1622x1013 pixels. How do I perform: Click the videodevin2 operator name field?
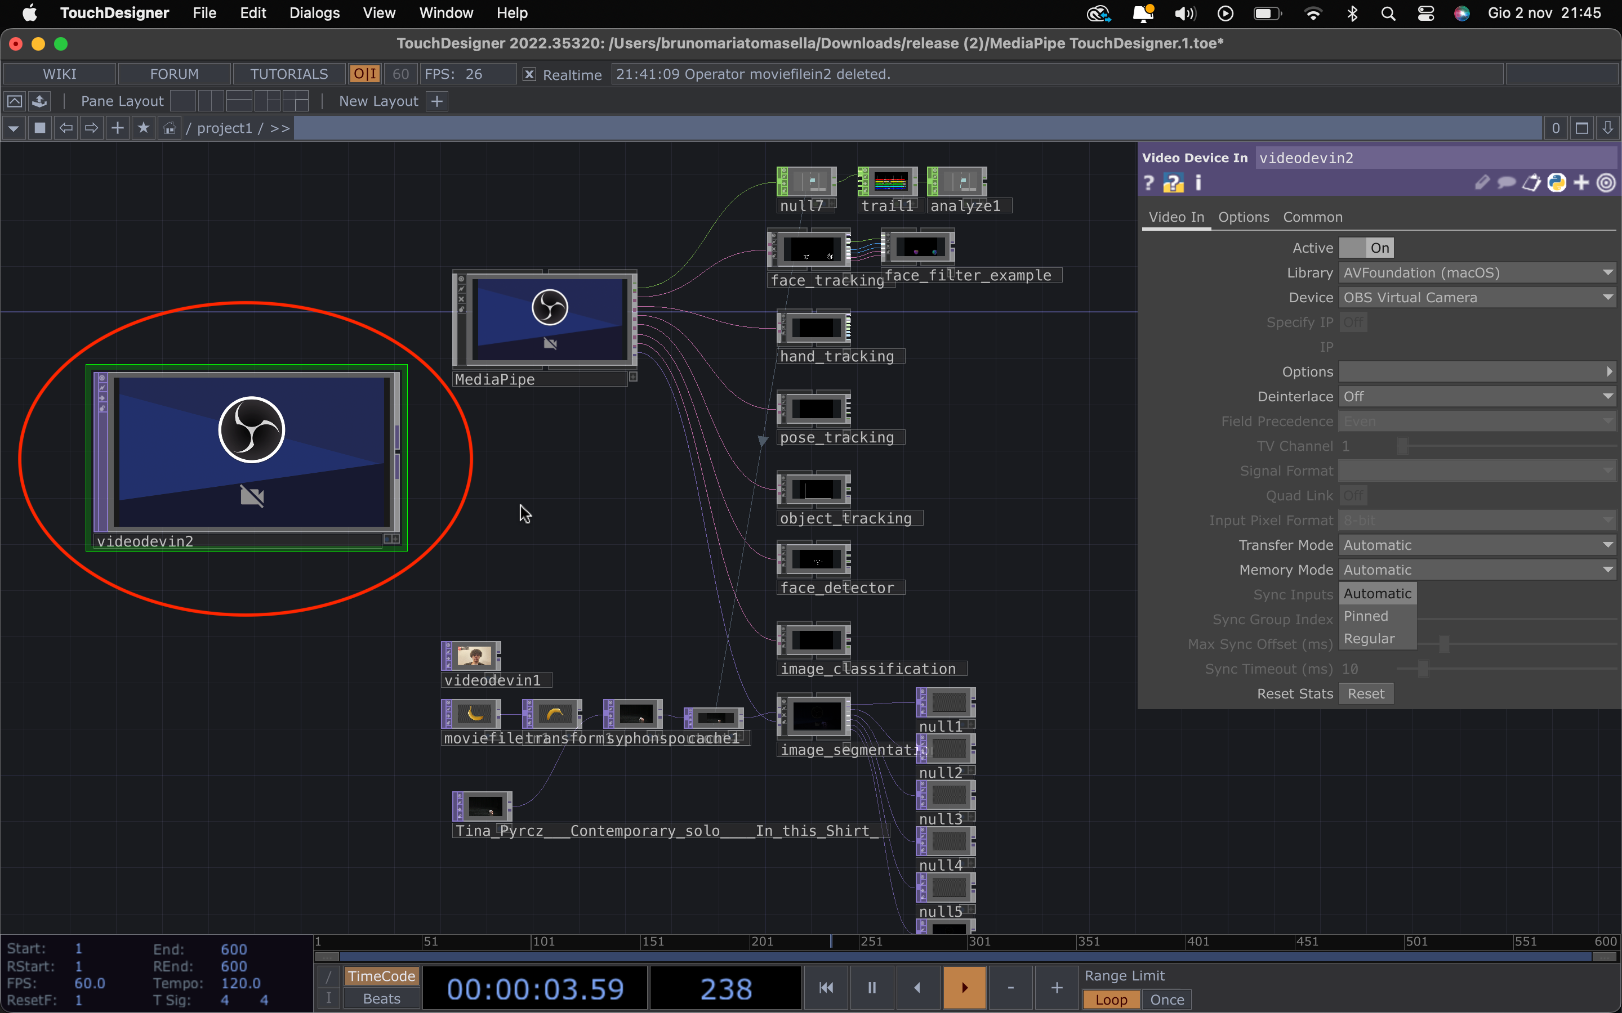(1436, 158)
